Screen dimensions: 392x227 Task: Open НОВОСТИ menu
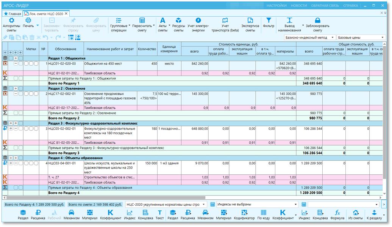pos(299,6)
